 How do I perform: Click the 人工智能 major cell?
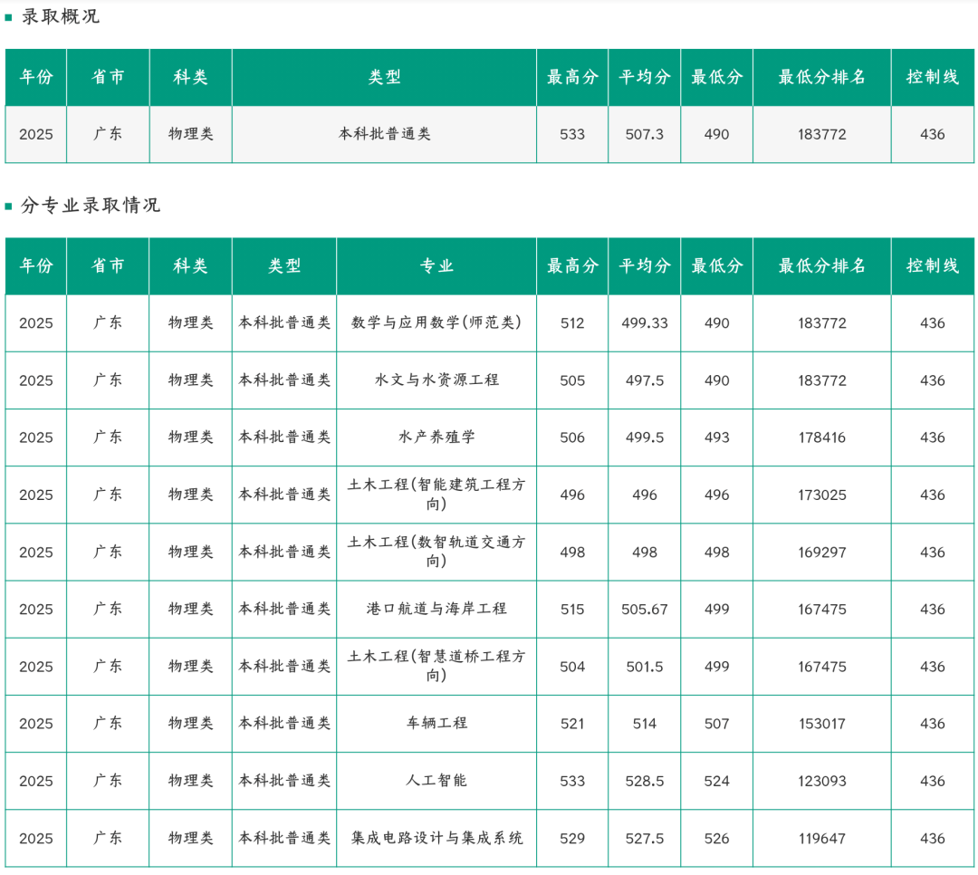pos(436,781)
